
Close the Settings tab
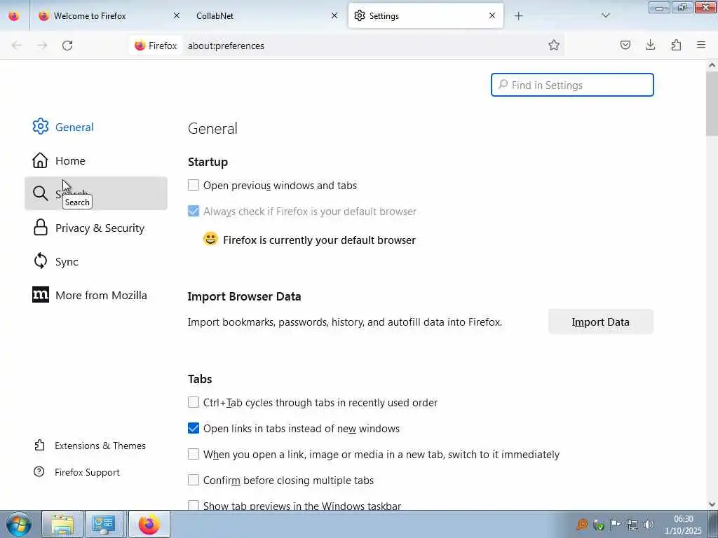pyautogui.click(x=492, y=15)
